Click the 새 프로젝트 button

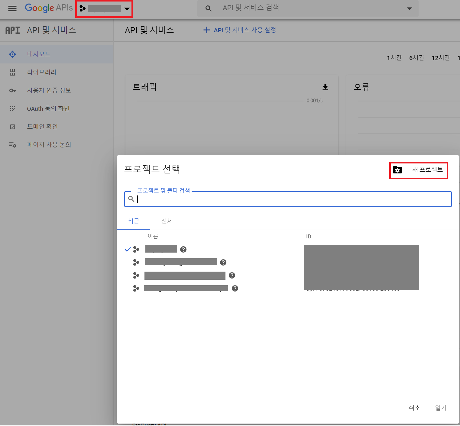point(419,170)
